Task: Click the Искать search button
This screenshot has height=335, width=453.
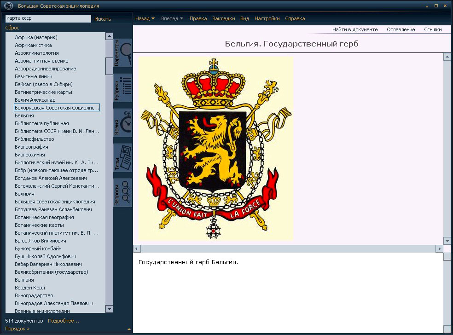Action: 103,19
